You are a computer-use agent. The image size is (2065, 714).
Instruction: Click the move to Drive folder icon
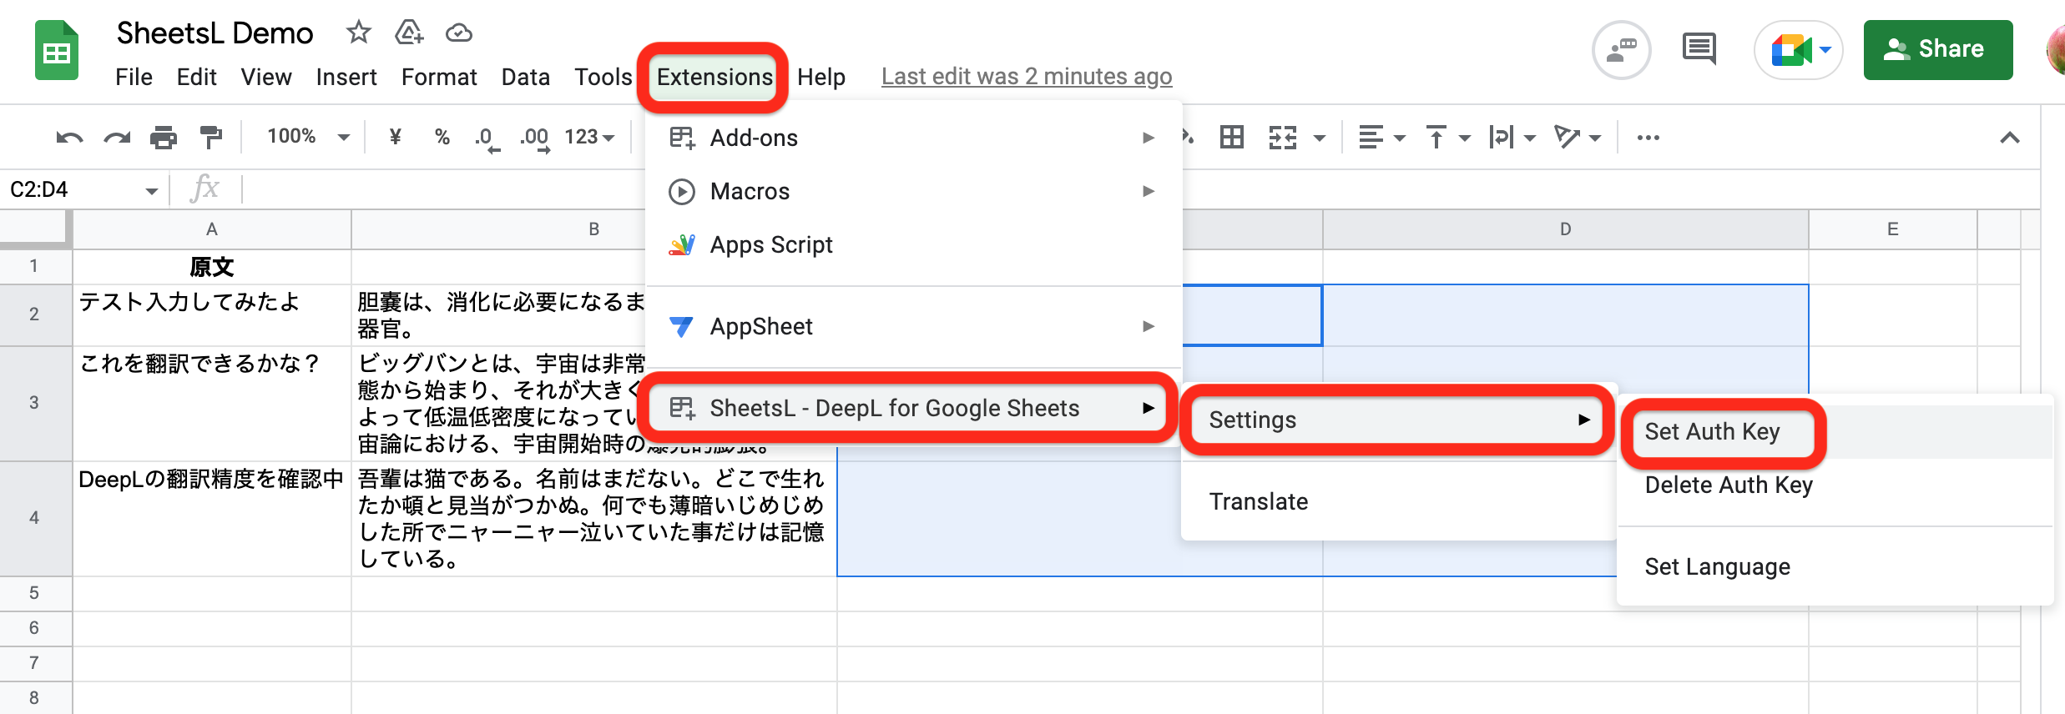409,33
